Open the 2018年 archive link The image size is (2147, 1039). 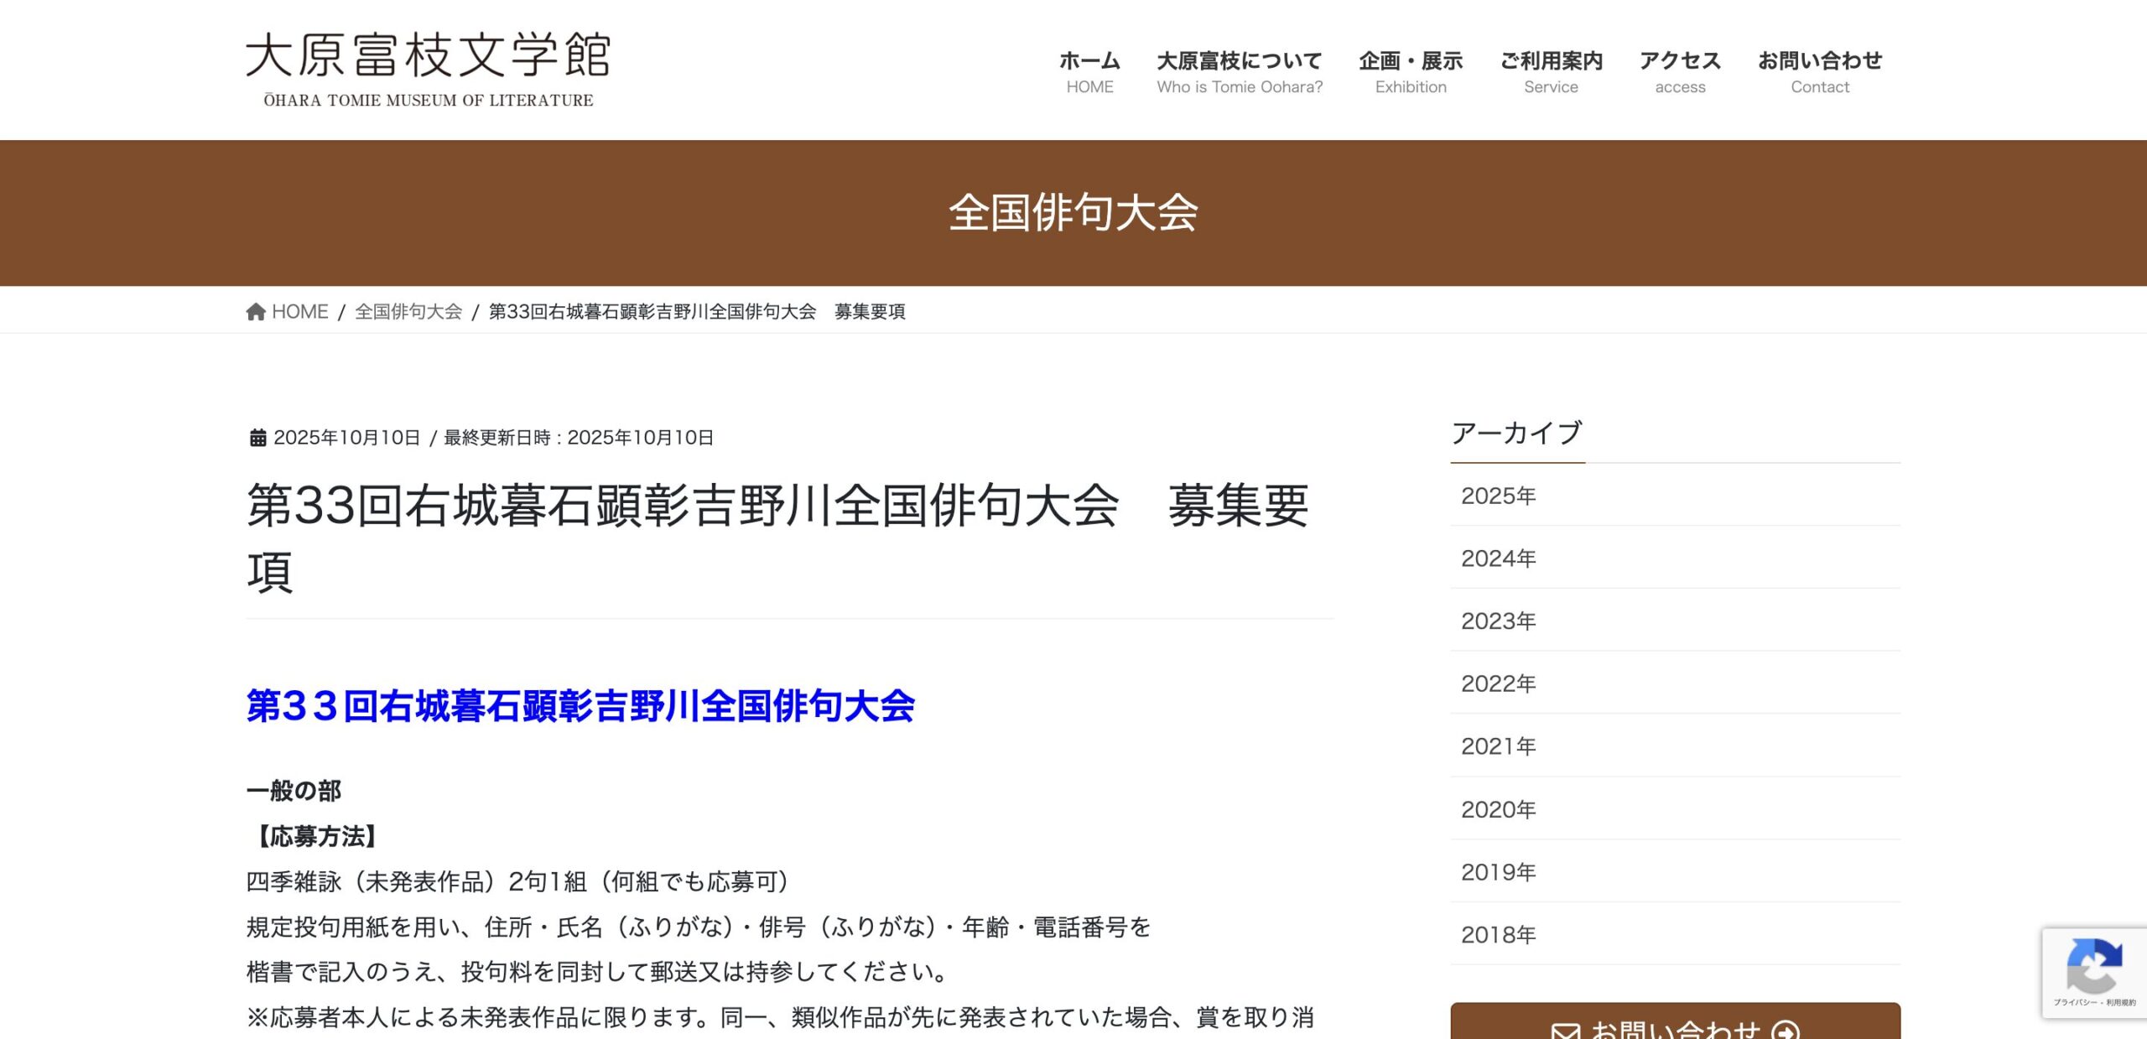(1498, 934)
